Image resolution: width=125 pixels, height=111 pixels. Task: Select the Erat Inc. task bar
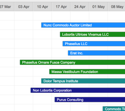(96, 53)
